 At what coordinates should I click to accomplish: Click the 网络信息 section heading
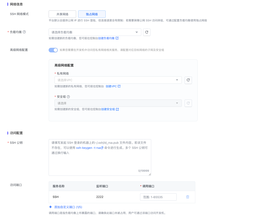click(16, 4)
